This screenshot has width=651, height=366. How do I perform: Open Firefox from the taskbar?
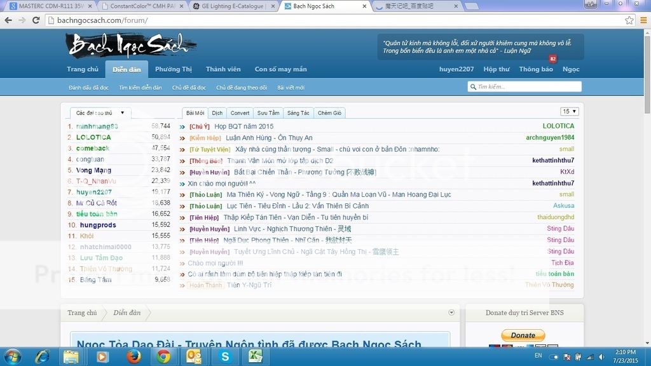point(134,357)
